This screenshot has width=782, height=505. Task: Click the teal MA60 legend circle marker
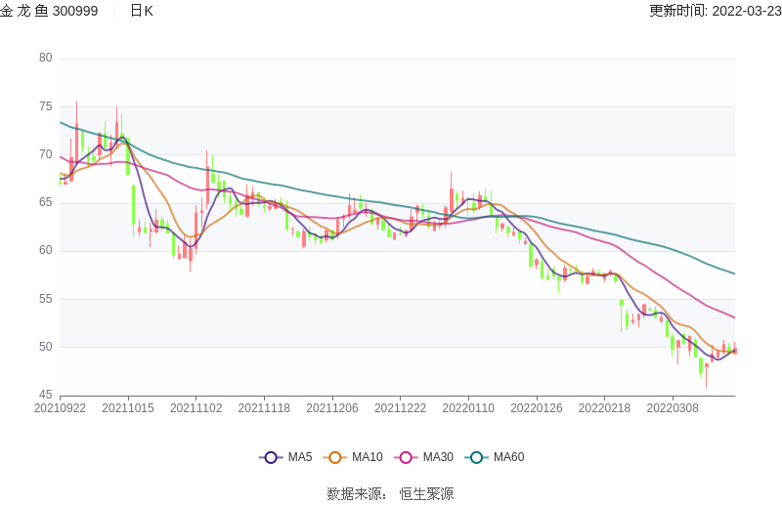477,457
